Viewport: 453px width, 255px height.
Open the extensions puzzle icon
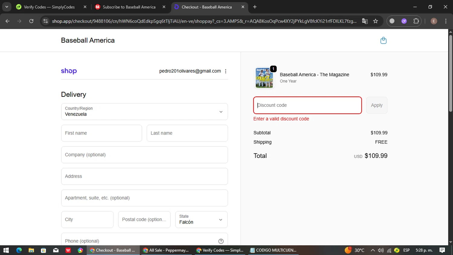pos(416,21)
